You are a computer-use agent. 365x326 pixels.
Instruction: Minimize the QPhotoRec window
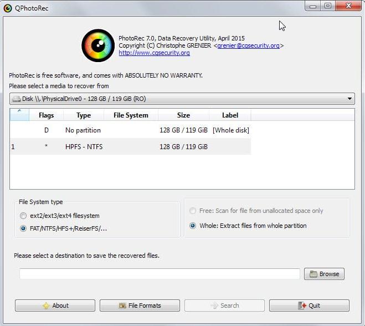[x=313, y=6]
